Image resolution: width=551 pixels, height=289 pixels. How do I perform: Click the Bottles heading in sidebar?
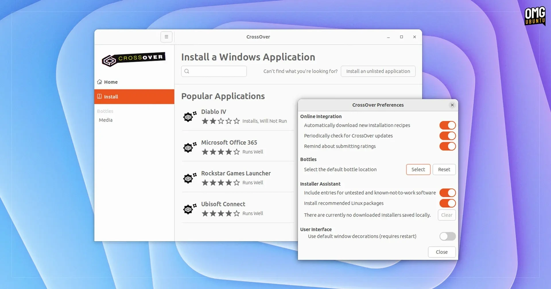pyautogui.click(x=105, y=111)
